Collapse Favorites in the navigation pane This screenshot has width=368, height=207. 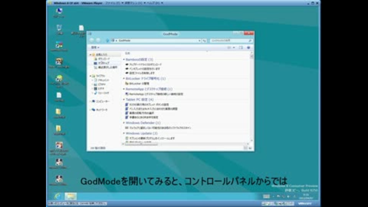click(x=90, y=54)
